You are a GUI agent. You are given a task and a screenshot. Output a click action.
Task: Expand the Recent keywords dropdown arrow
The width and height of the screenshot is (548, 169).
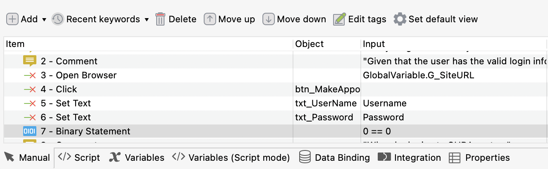(x=146, y=20)
